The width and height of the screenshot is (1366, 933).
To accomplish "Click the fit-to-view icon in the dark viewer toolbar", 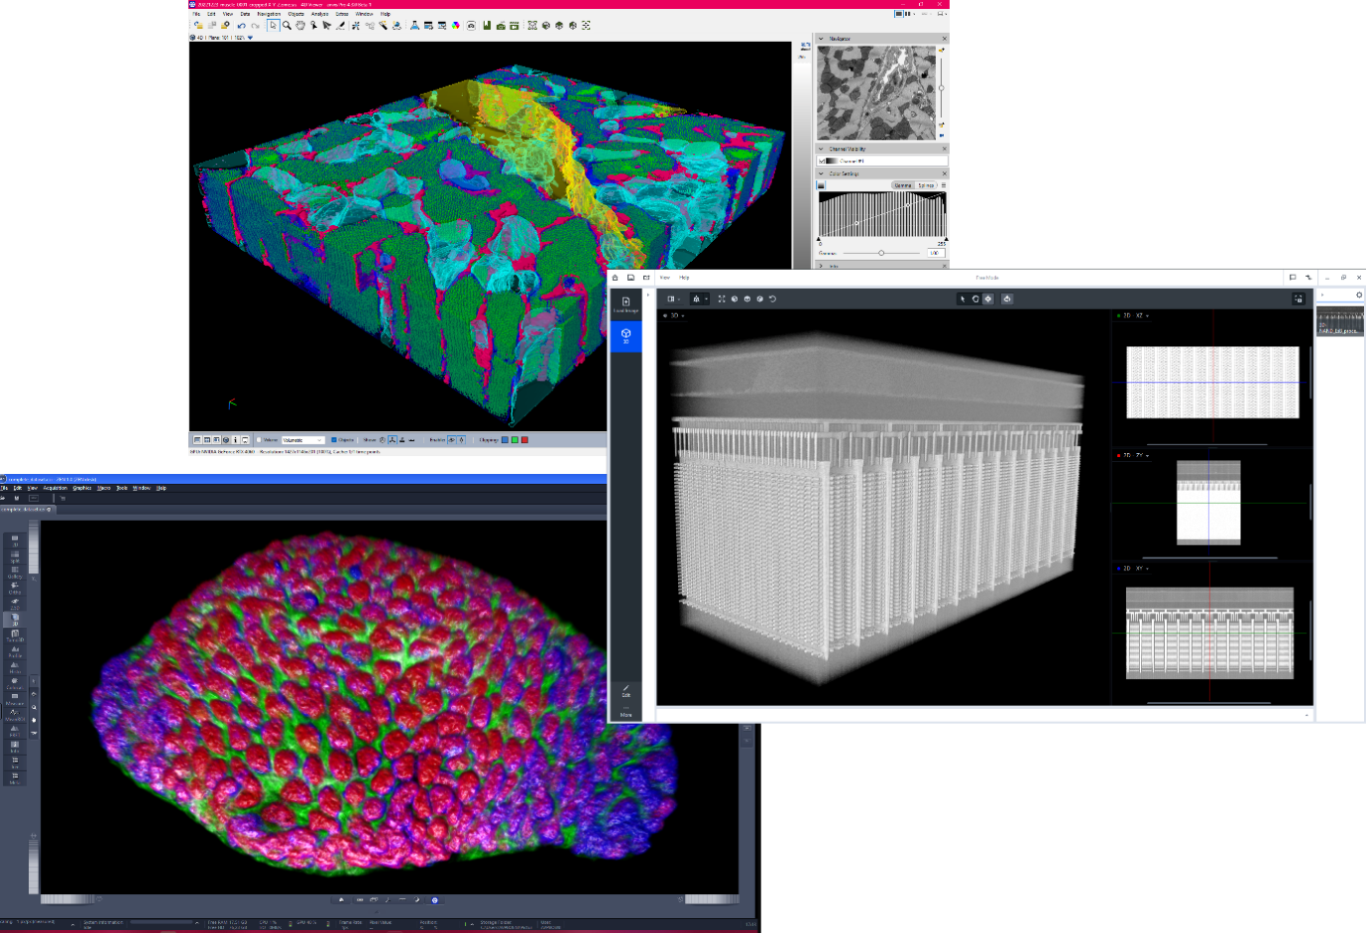I will pos(722,298).
